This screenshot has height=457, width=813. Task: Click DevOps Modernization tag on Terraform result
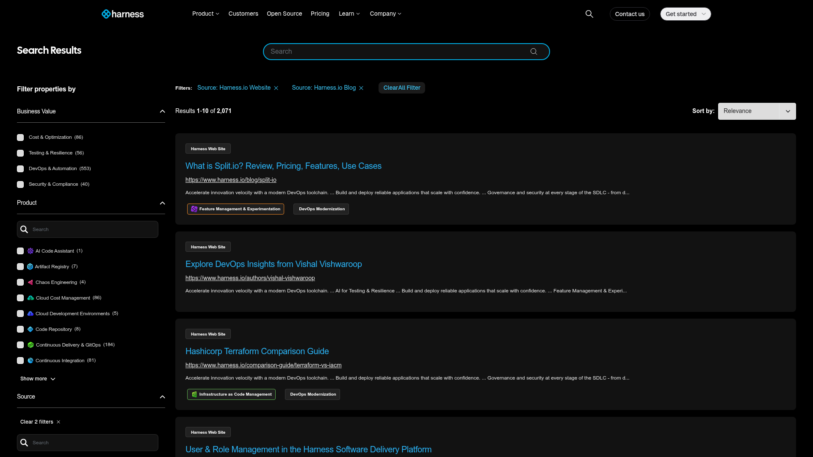(312, 394)
